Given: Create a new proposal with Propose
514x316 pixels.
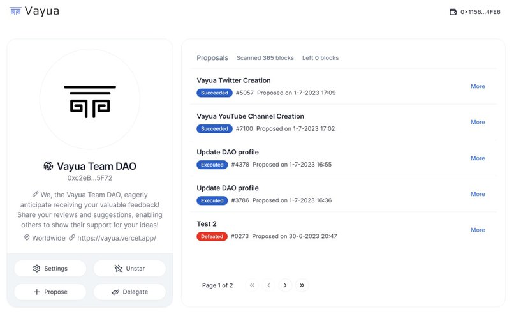Looking at the screenshot, I should tap(50, 292).
